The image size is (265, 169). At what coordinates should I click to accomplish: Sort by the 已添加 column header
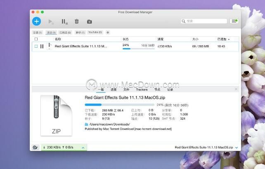tap(223, 39)
